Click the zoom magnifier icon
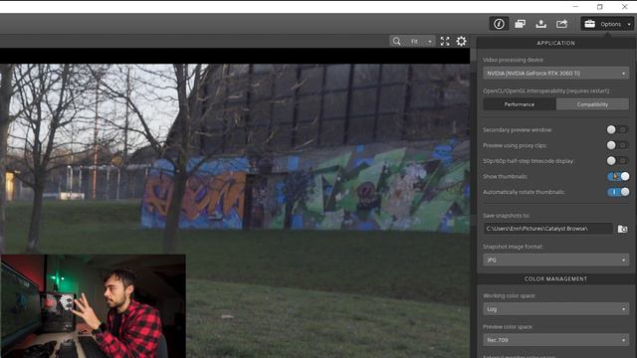The image size is (637, 358). 396,41
